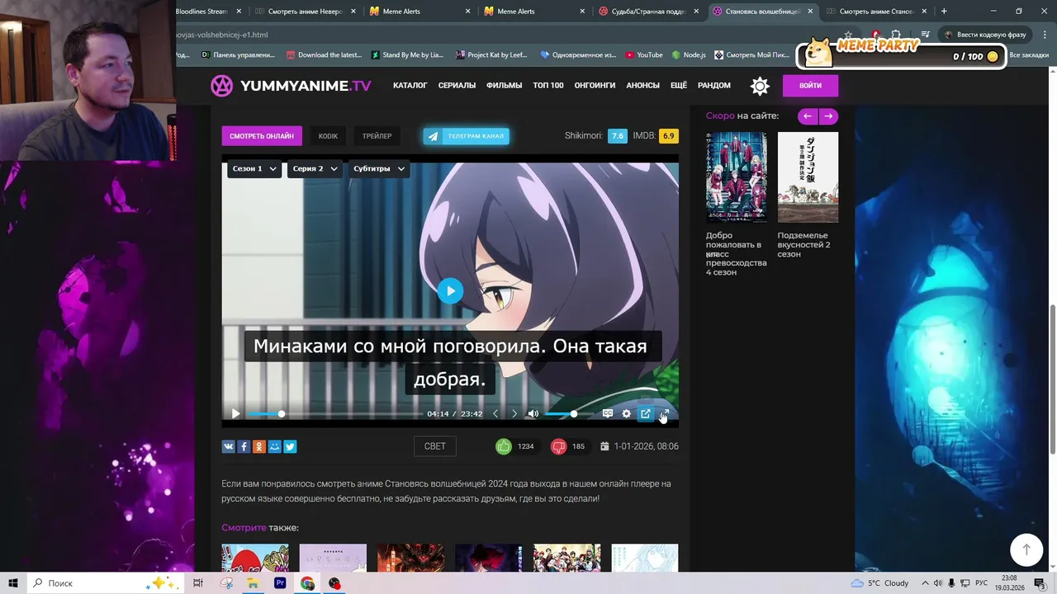Click the YummyAnime.tv logo

click(291, 86)
